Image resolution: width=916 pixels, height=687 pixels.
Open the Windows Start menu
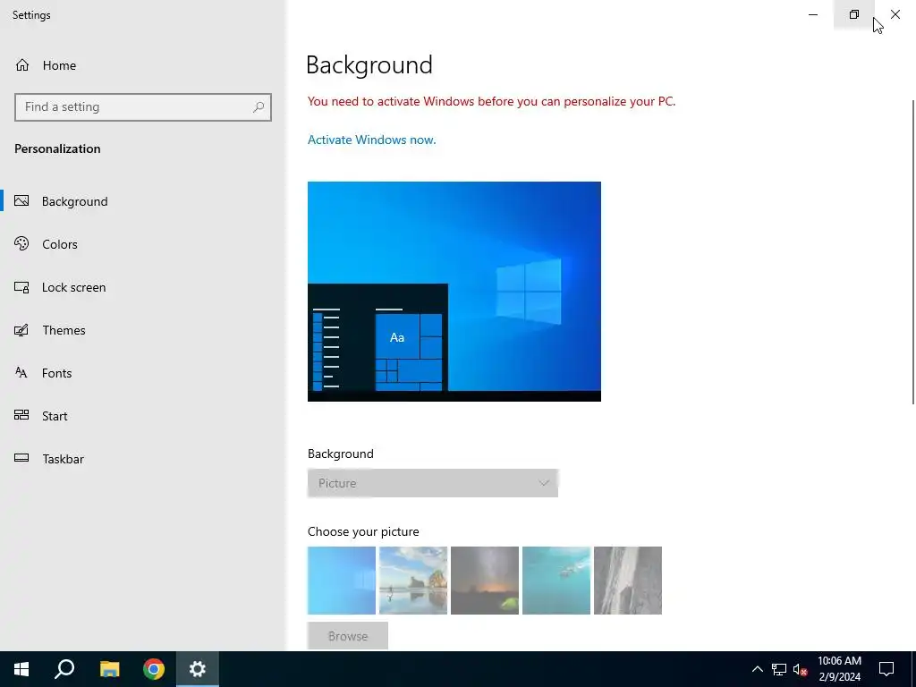click(21, 669)
